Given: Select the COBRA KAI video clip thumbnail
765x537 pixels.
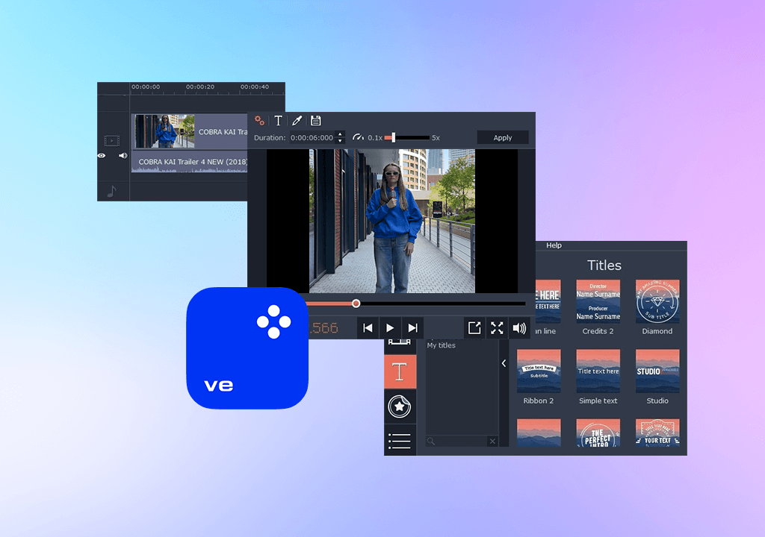Looking at the screenshot, I should pos(165,131).
